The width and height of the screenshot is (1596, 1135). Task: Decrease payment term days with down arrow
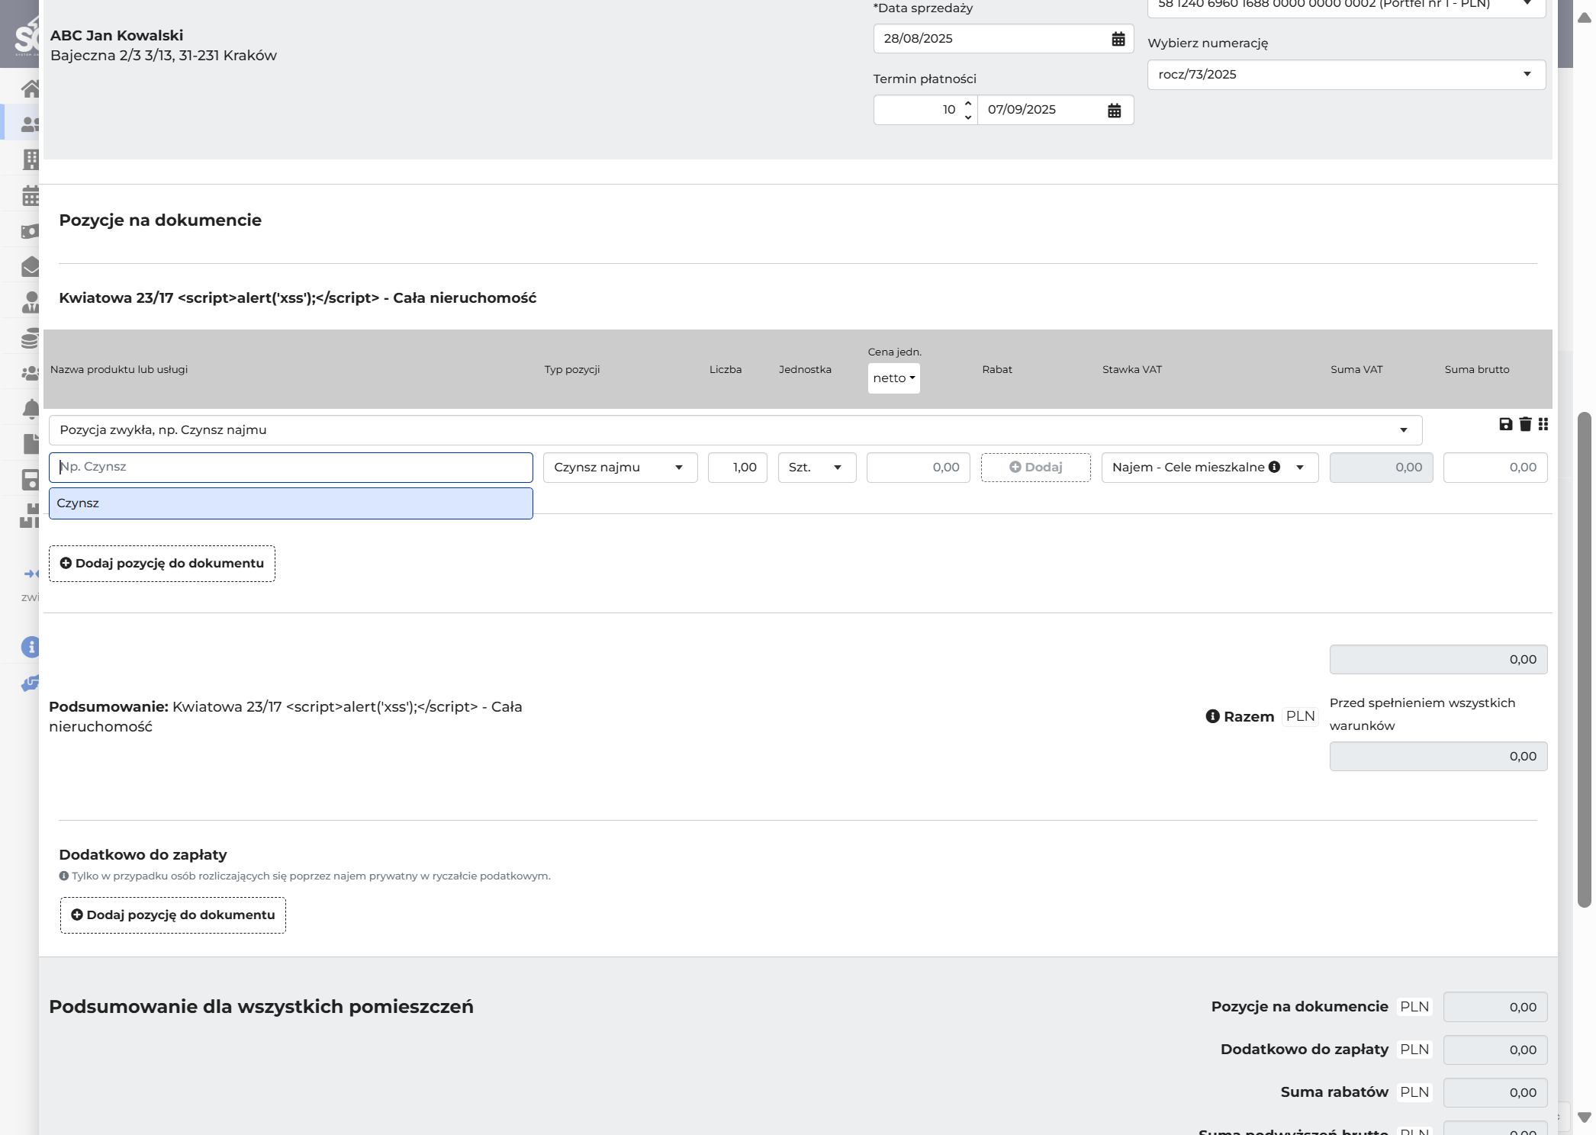pos(968,117)
